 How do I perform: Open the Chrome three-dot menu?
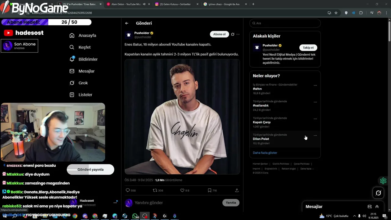tap(386, 13)
